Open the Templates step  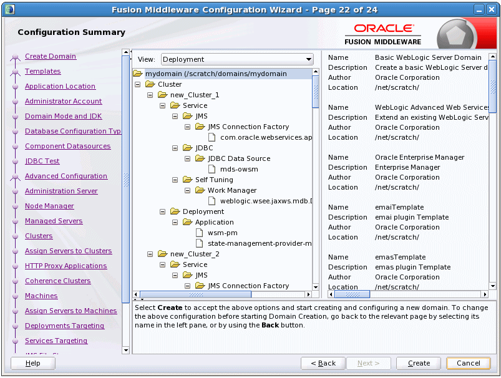coord(43,71)
